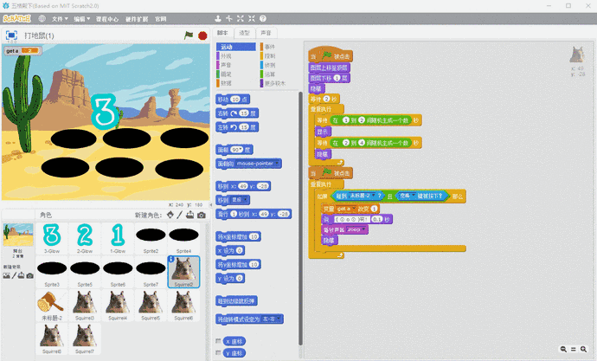Add a new sprite from the camera

(x=202, y=215)
